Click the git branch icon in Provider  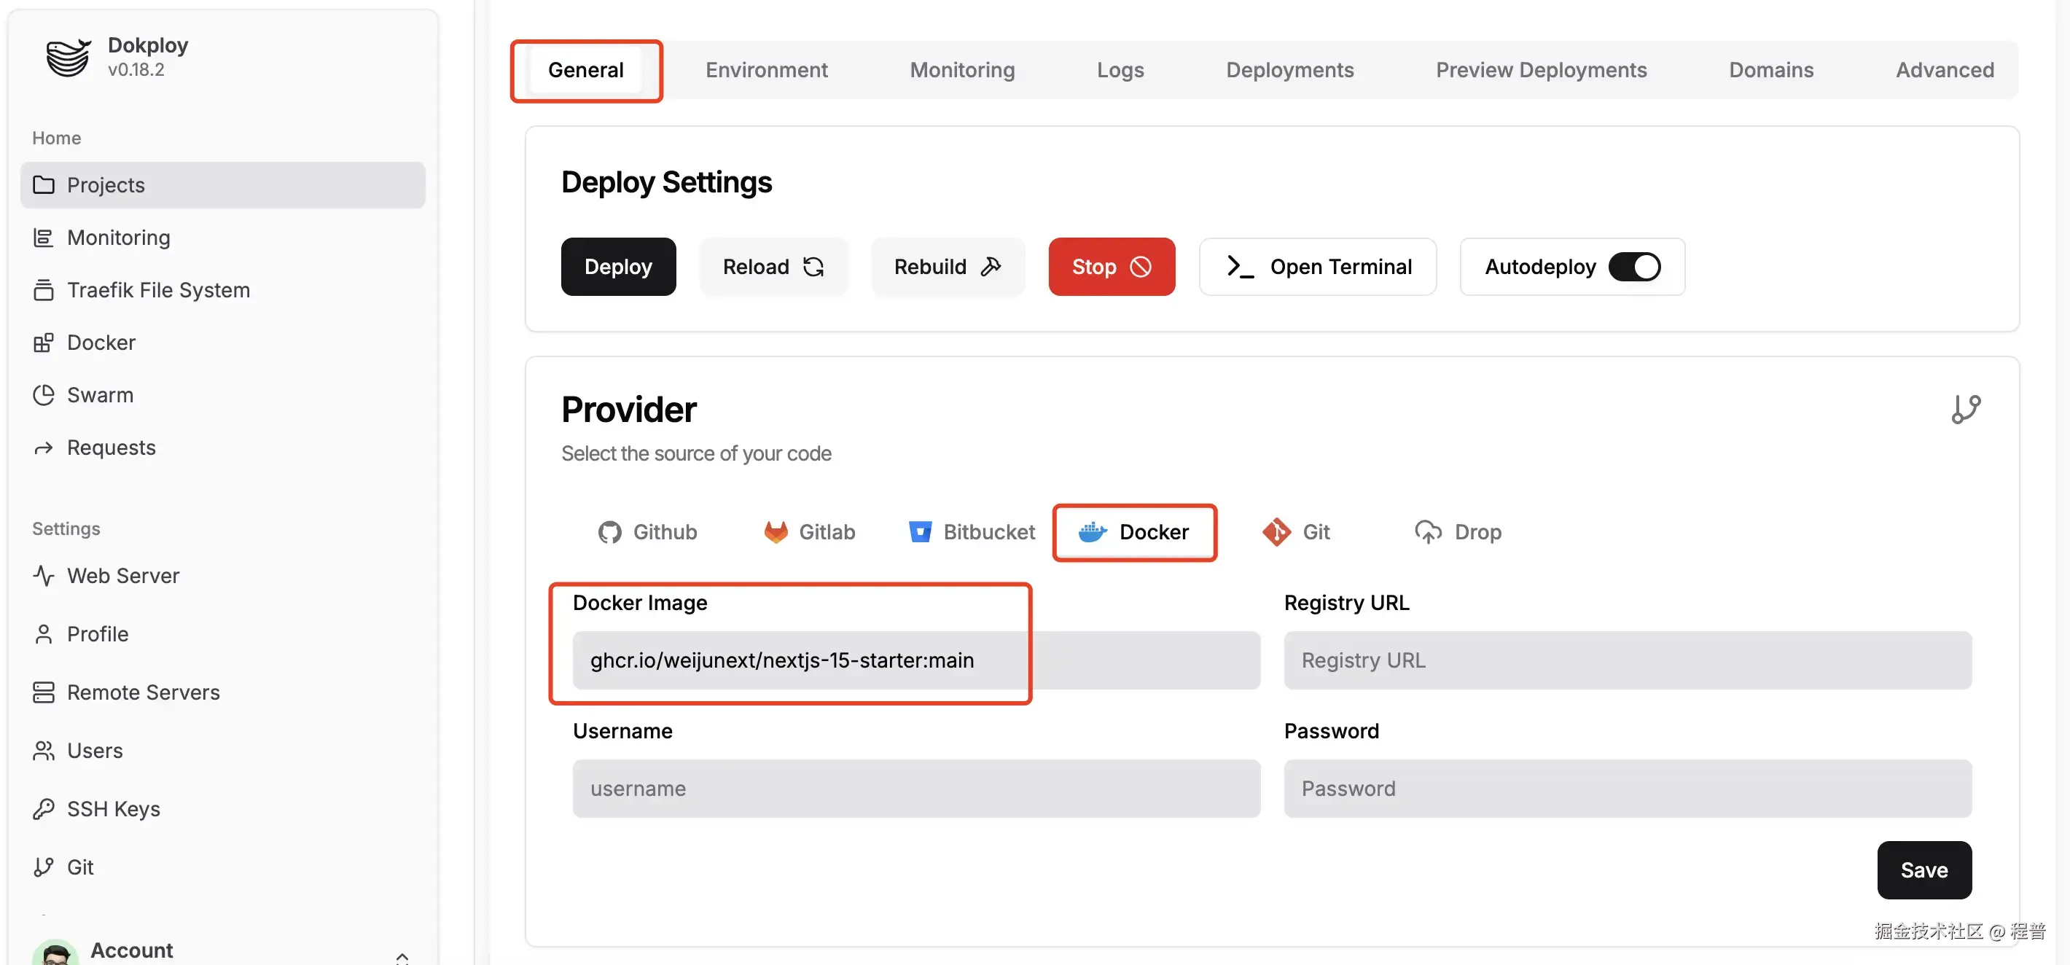click(1965, 409)
